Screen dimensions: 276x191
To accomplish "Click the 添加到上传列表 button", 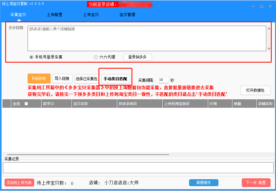I will click(x=19, y=183).
